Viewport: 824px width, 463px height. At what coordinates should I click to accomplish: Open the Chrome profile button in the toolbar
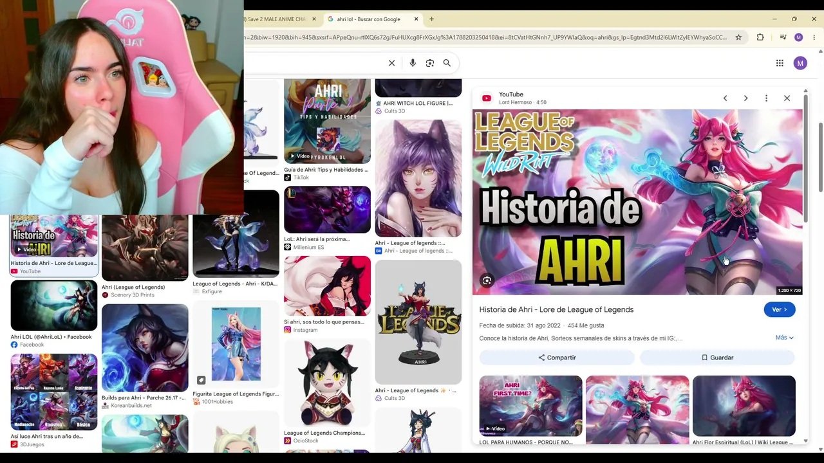click(x=799, y=37)
